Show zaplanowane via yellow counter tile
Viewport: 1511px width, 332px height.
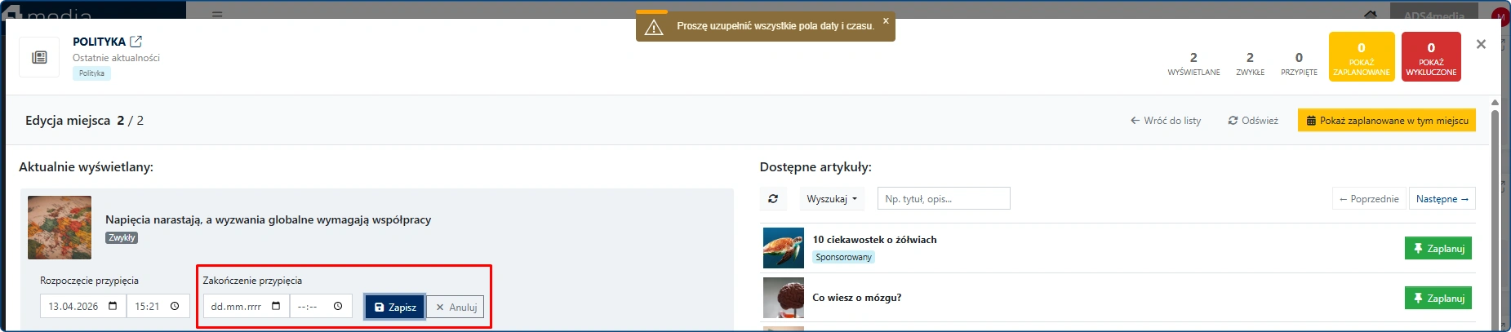[x=1361, y=56]
